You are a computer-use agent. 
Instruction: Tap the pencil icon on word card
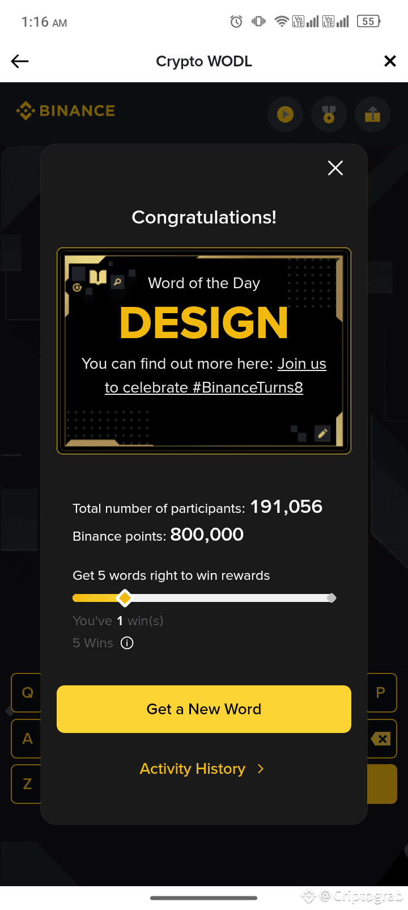tap(322, 433)
